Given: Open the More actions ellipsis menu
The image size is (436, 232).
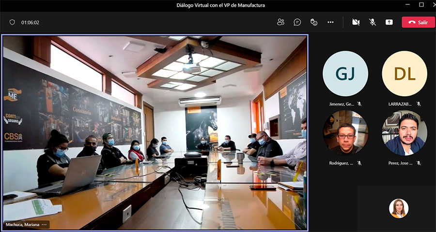Looking at the screenshot, I should tap(330, 22).
